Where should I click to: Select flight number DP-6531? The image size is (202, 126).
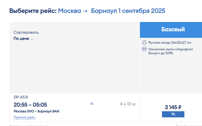pyautogui.click(x=21, y=97)
